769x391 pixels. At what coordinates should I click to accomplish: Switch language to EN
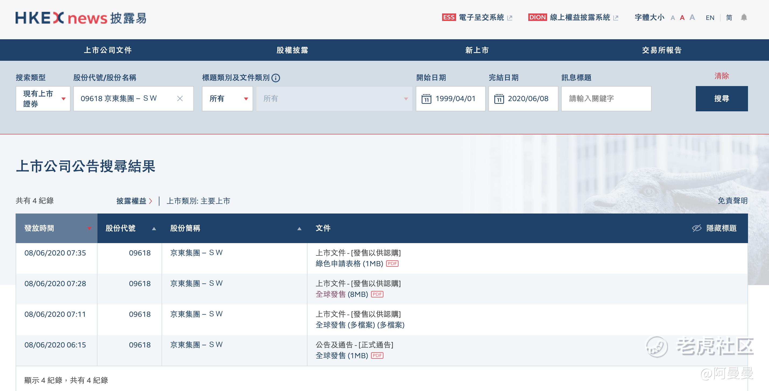[x=710, y=17]
